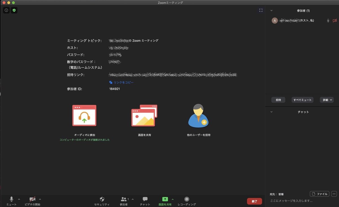The height and width of the screenshot is (207, 339).
Task: Click the オーディオに参加 headphone icon
Action: 84,115
